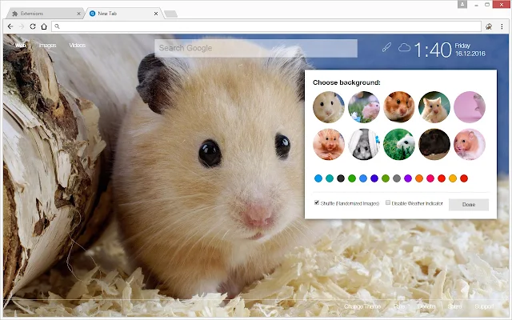Reload the page with the refresh icon
This screenshot has width=512, height=320.
(x=33, y=26)
